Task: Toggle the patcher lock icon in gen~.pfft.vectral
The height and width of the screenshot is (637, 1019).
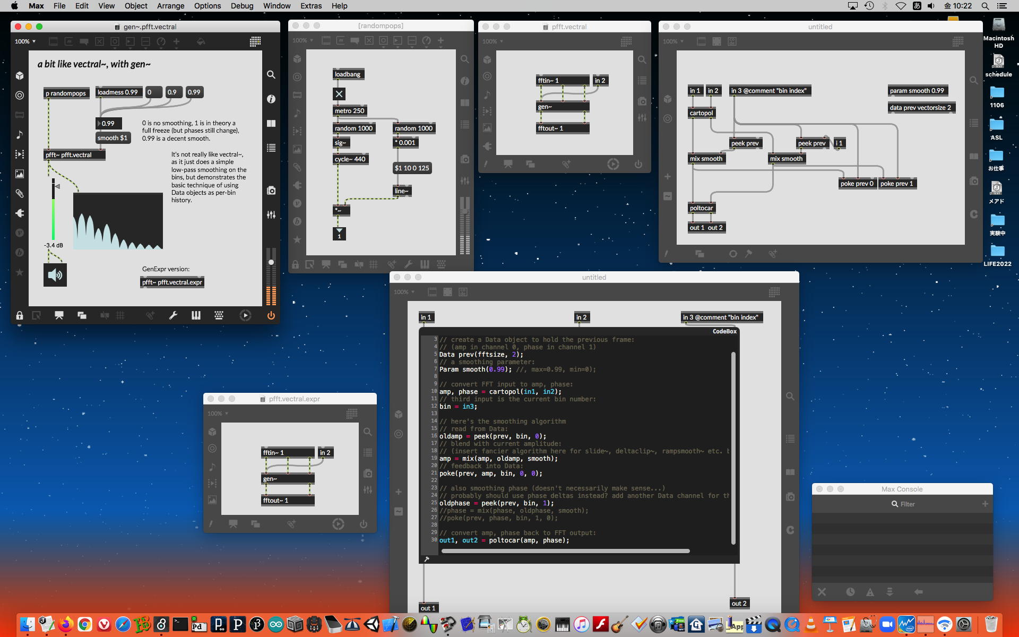Action: [x=20, y=315]
